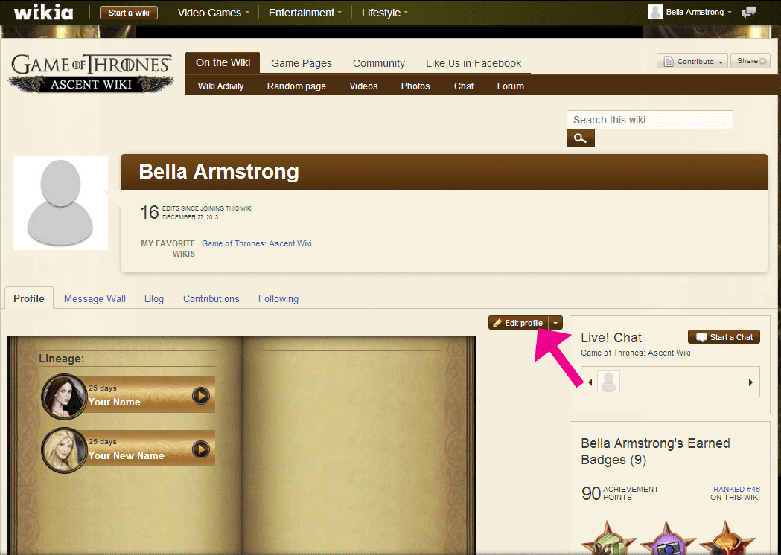This screenshot has width=781, height=555.
Task: Show previous chat user with left arrow
Action: 590,382
